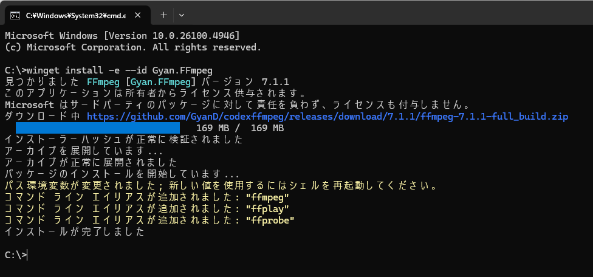Click the Microsoft Corporation copyright line
Image resolution: width=593 pixels, height=277 pixels.
click(132, 47)
